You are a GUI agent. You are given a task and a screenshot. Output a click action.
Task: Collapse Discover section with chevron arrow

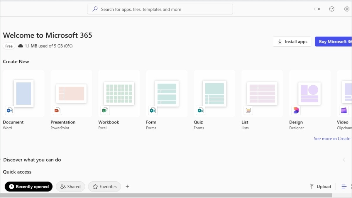click(344, 160)
